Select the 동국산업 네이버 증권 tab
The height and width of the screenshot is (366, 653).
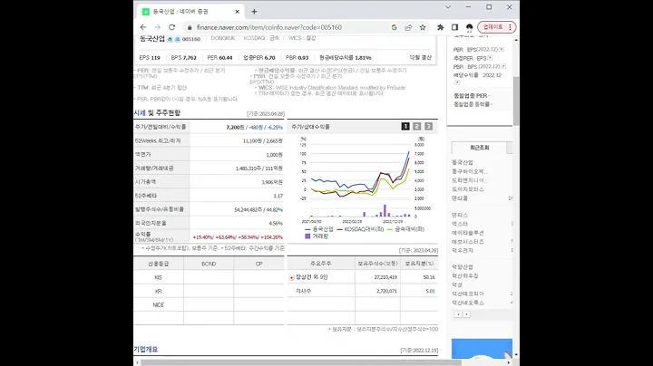(190, 12)
